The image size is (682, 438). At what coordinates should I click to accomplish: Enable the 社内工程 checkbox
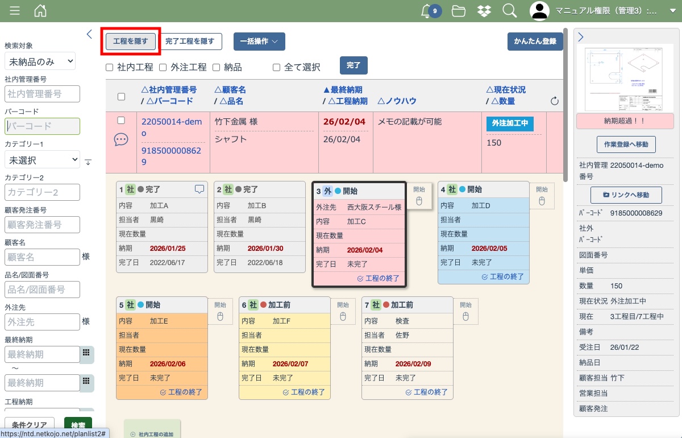(110, 67)
